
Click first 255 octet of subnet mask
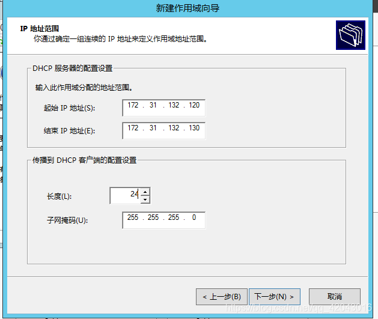click(133, 217)
